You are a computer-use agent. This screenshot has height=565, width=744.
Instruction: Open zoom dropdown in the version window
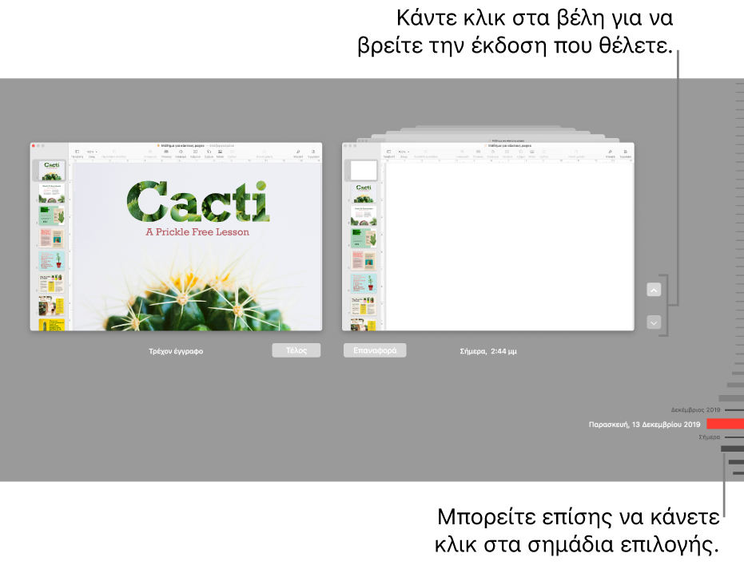[404, 152]
